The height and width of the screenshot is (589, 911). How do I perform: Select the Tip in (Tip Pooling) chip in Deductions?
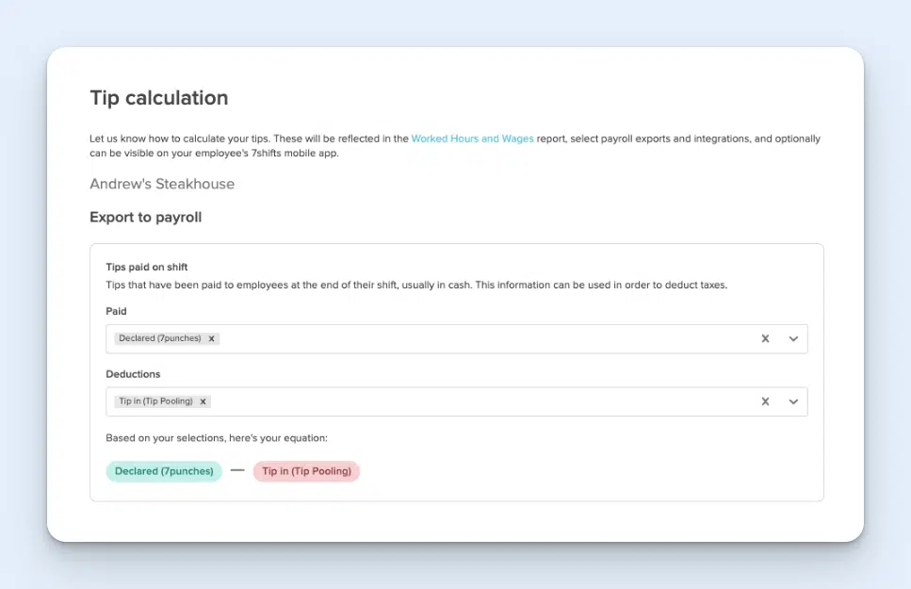tap(155, 401)
